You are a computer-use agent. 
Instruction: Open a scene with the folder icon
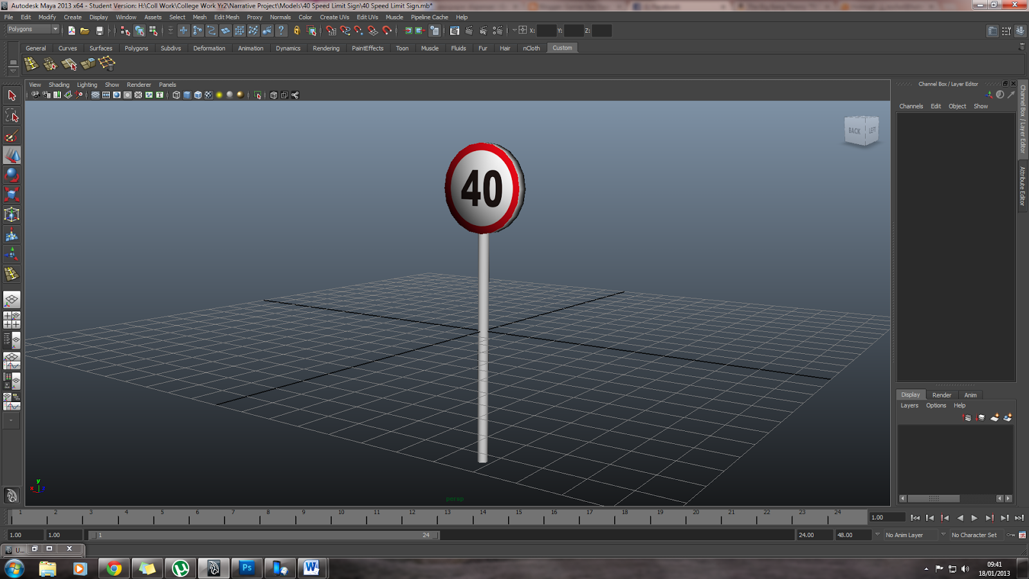(84, 30)
